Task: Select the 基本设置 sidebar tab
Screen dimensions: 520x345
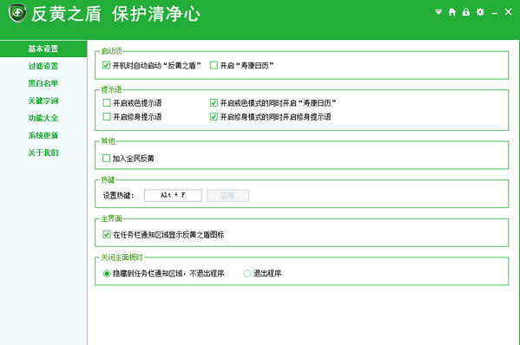Action: (43, 49)
